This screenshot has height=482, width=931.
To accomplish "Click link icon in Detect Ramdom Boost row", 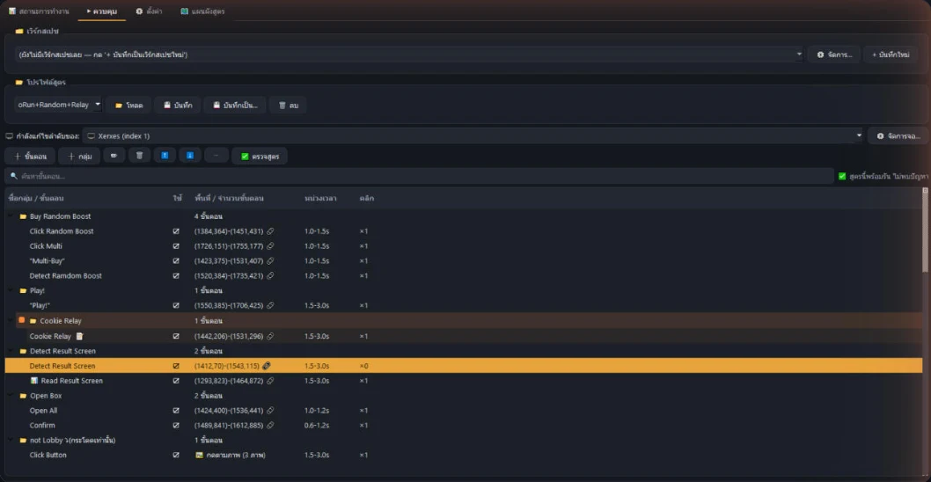I will tap(270, 275).
